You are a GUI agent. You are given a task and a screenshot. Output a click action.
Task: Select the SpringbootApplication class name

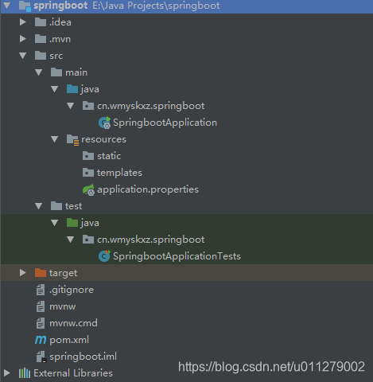tap(165, 123)
